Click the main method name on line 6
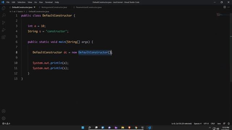The height and width of the screenshot is (130, 232). (x=62, y=42)
